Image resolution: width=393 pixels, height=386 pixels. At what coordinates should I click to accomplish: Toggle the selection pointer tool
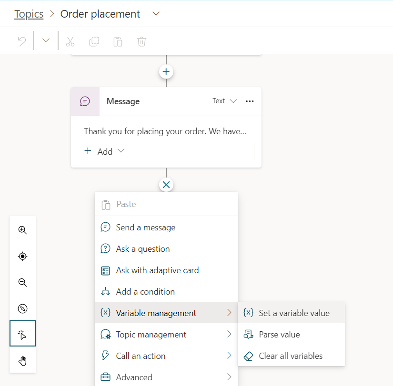[x=22, y=335]
